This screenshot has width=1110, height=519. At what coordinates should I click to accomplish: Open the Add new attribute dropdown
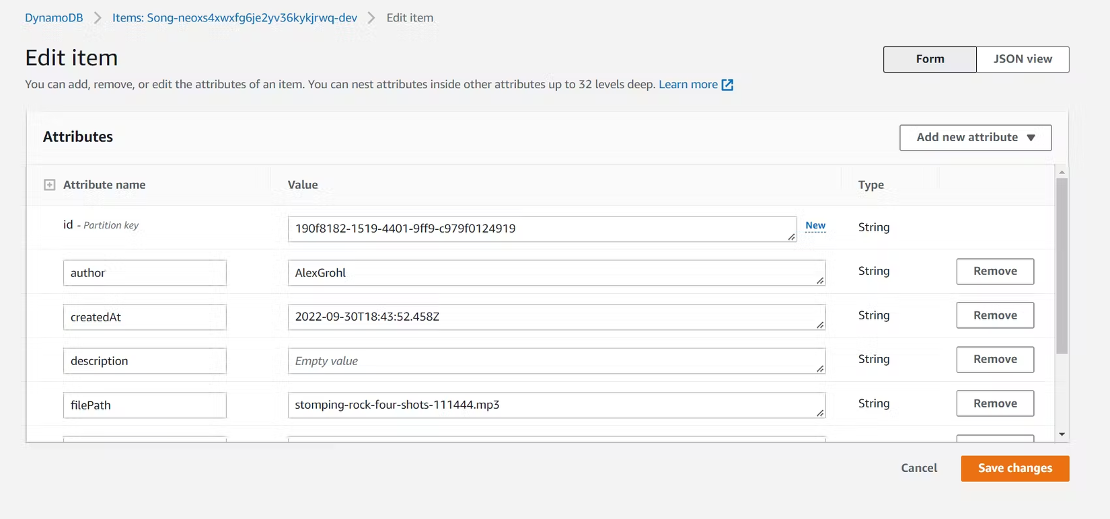(x=975, y=137)
